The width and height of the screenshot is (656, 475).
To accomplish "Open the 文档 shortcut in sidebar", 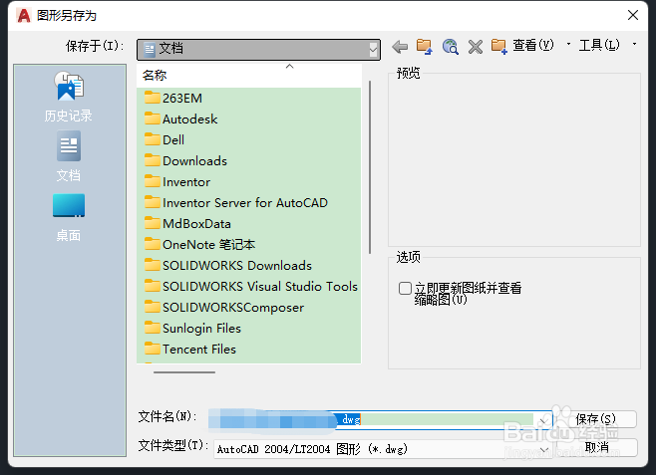I will [69, 156].
